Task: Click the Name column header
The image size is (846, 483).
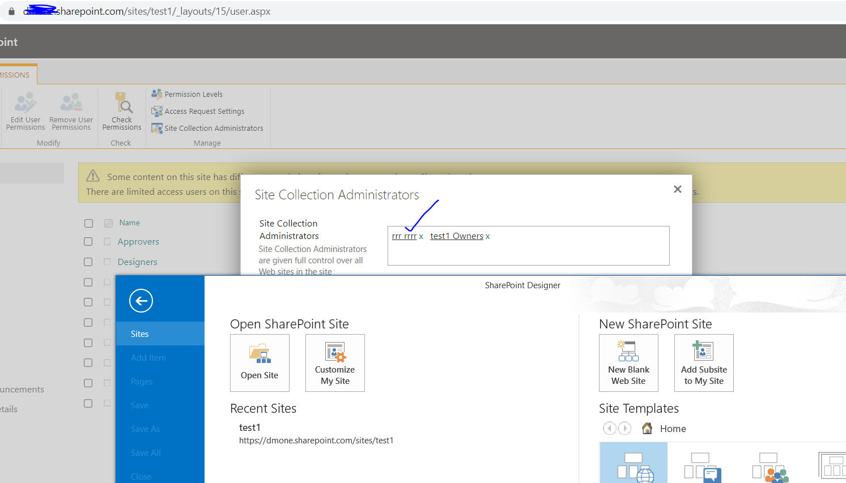Action: point(129,223)
